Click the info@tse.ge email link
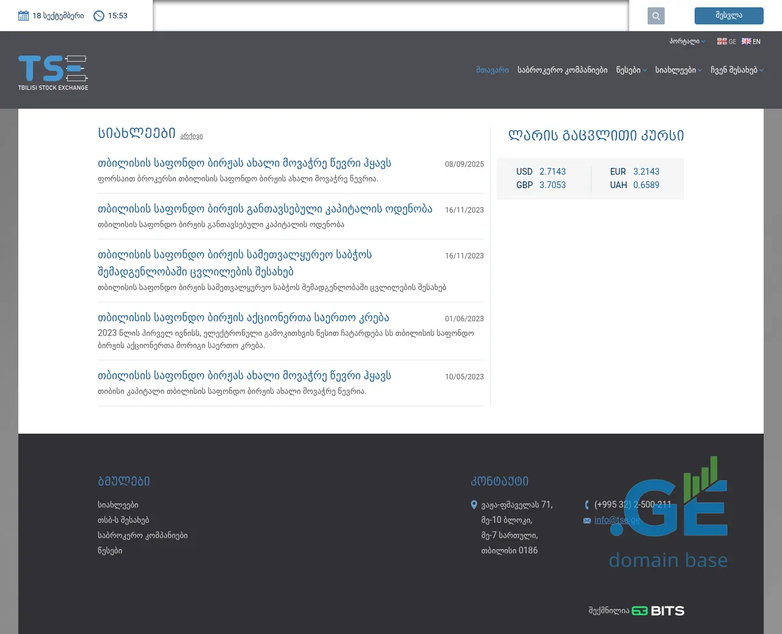 [x=617, y=520]
